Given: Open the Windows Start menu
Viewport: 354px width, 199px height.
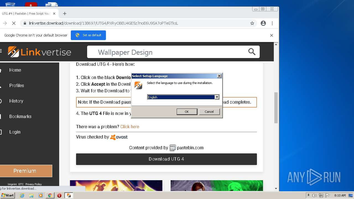Looking at the screenshot, I should [x=7, y=195].
